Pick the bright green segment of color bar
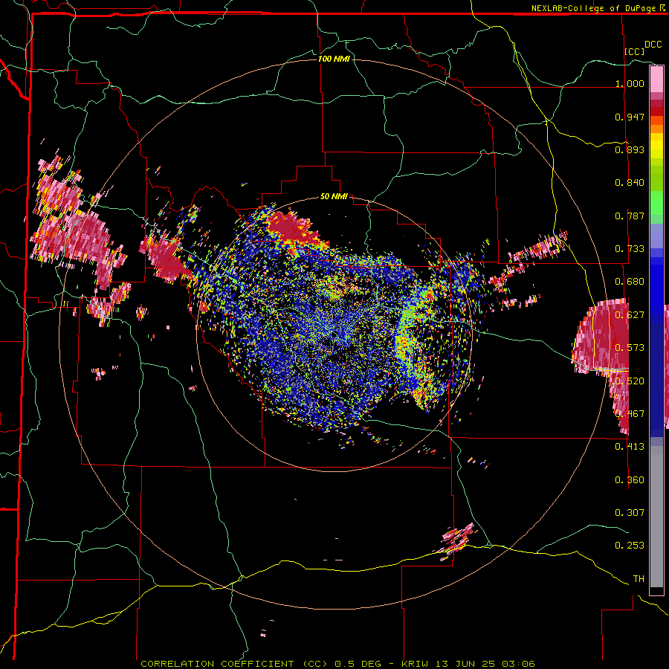 (x=656, y=203)
